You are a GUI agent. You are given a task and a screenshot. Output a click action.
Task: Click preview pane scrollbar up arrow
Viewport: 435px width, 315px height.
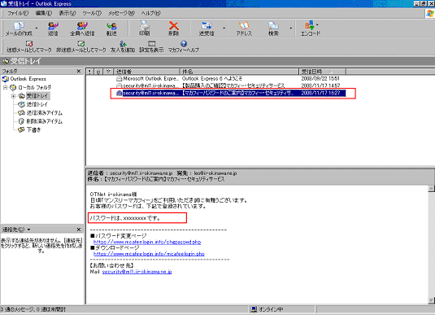pyautogui.click(x=431, y=189)
